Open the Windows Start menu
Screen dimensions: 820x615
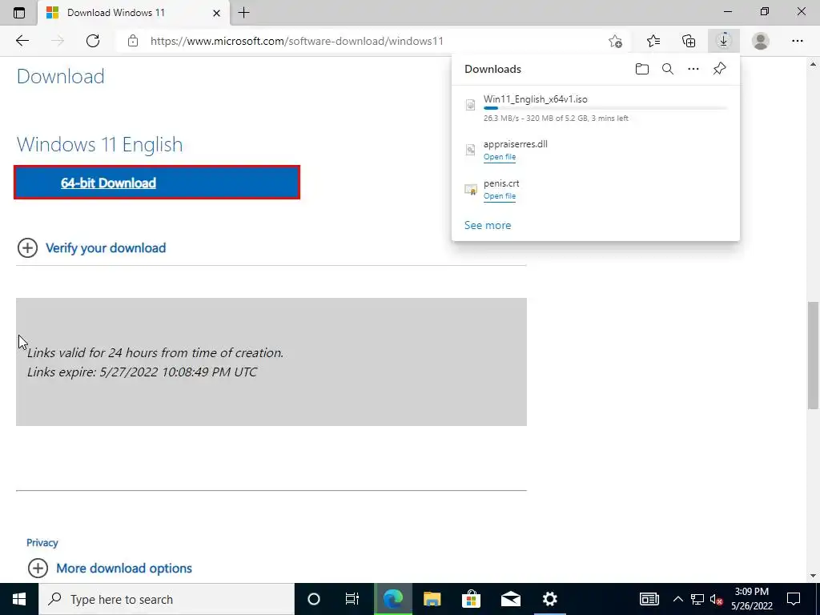tap(19, 599)
